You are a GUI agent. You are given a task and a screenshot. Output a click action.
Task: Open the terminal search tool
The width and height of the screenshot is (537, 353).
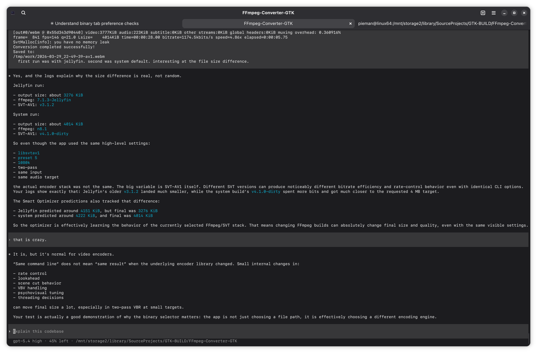(23, 13)
